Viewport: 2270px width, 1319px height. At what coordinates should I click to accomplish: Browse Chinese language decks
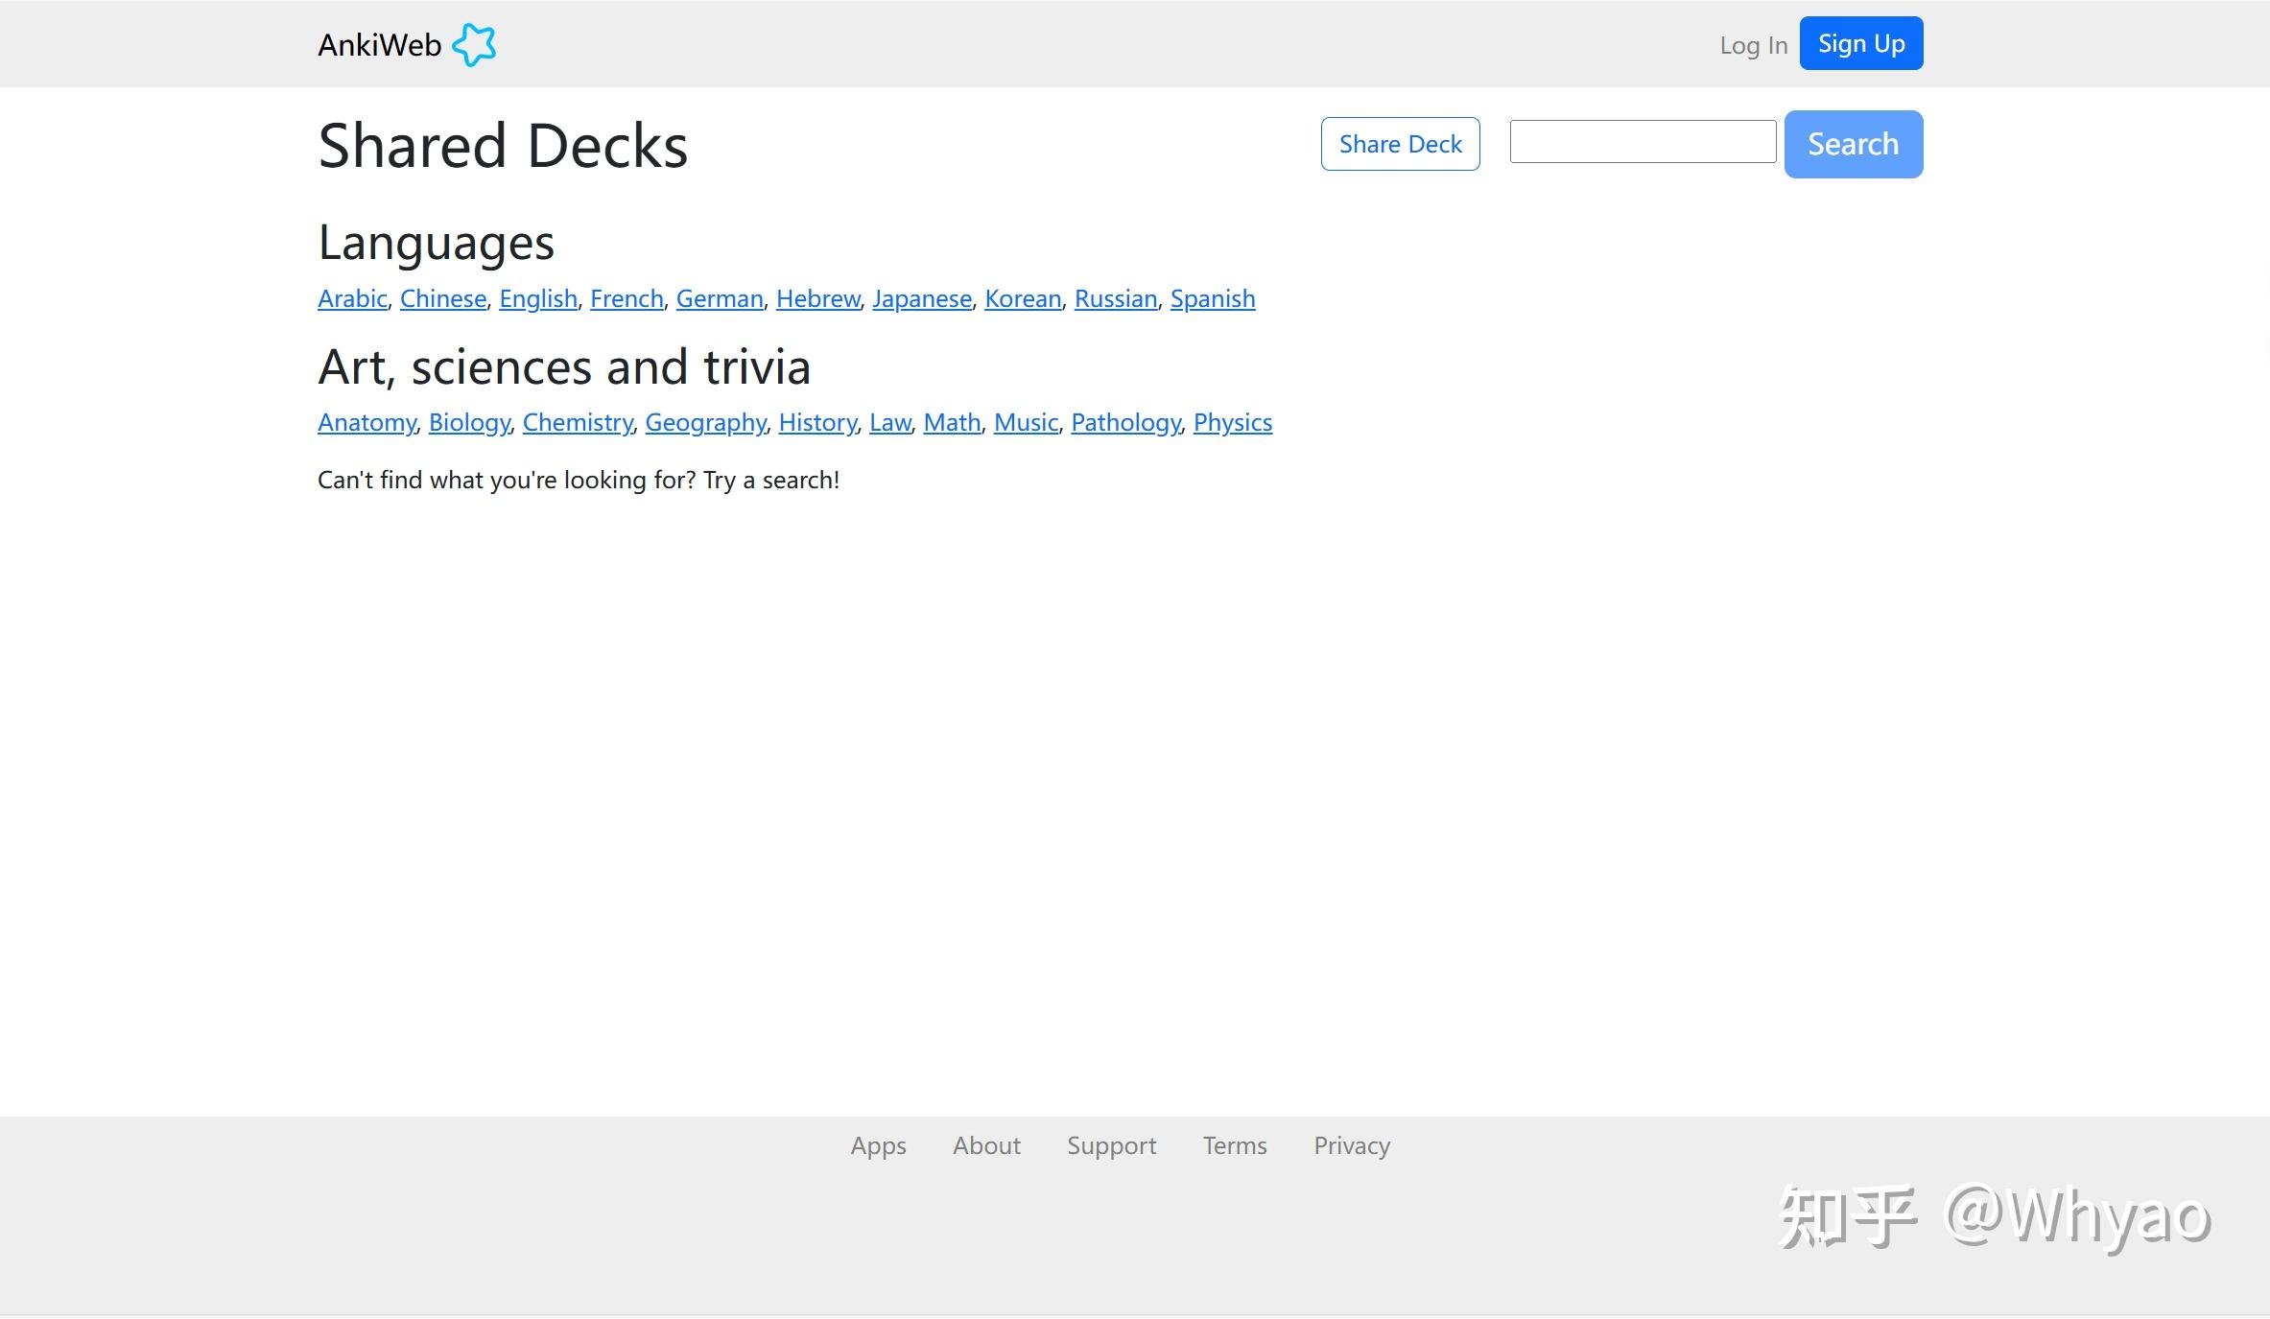coord(443,298)
